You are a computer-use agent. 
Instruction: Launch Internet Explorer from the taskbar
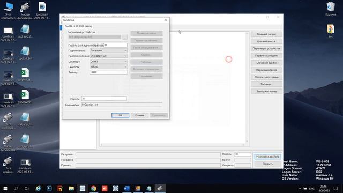(x=38, y=188)
